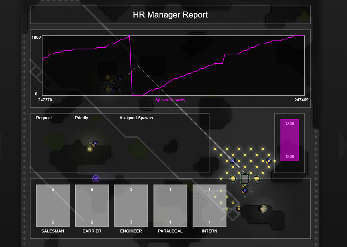The height and width of the screenshot is (247, 347).
Task: Open the INTERN role card
Action: 209,206
